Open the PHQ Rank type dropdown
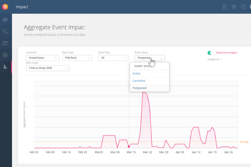The image size is (251, 167). tap(77, 58)
